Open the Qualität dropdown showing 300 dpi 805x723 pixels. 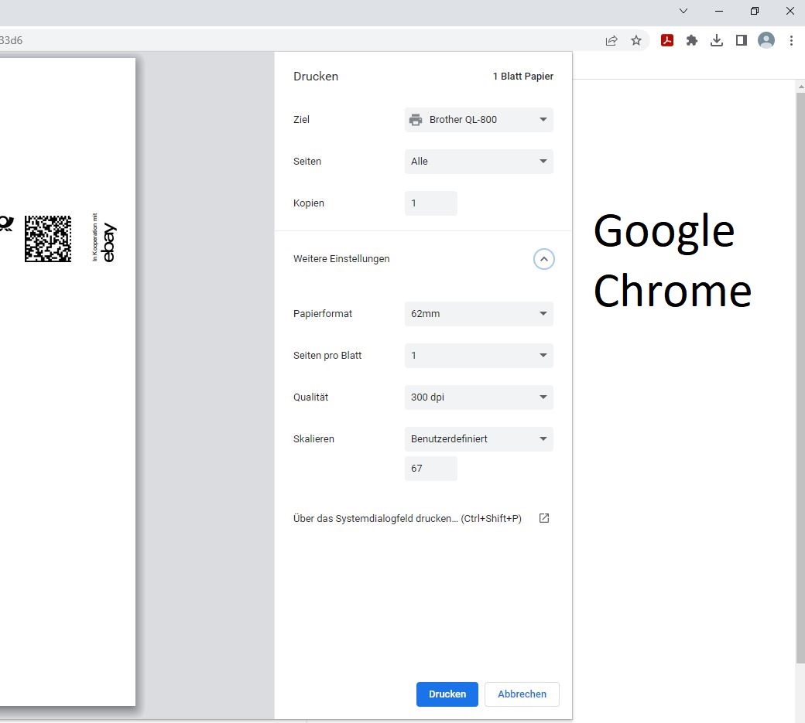click(478, 397)
